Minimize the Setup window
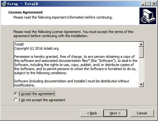Viewport: 158px width, 121px height. pyautogui.click(x=143, y=4)
